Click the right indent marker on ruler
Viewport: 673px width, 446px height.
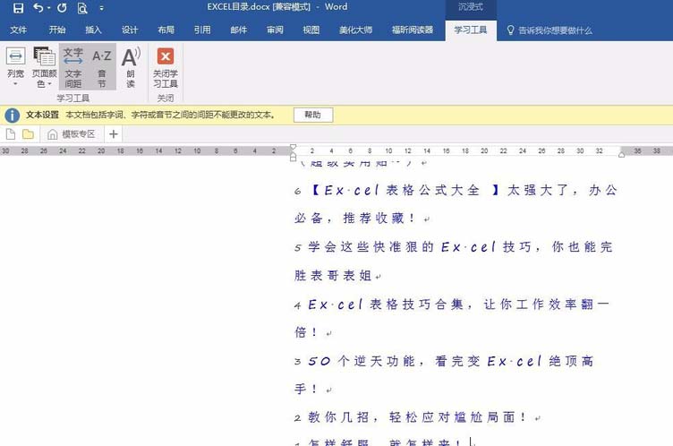tap(621, 154)
